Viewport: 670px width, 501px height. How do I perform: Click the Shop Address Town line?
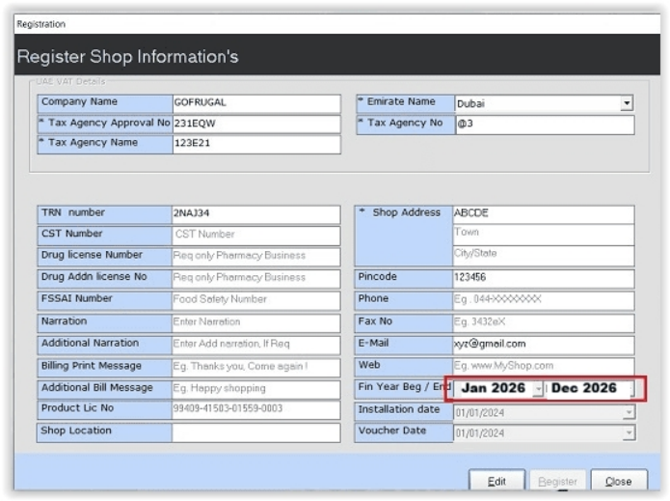(543, 235)
